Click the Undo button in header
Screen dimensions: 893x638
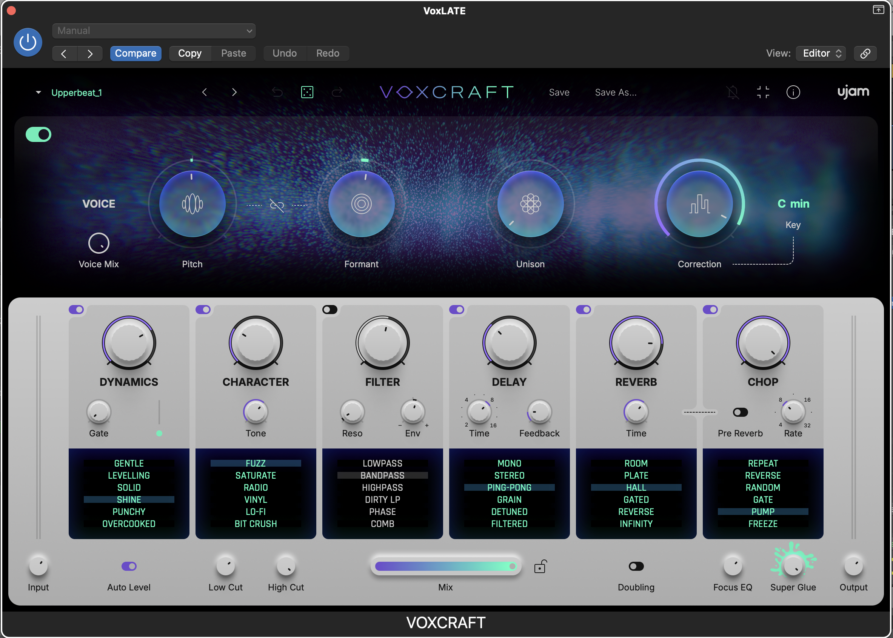point(285,54)
